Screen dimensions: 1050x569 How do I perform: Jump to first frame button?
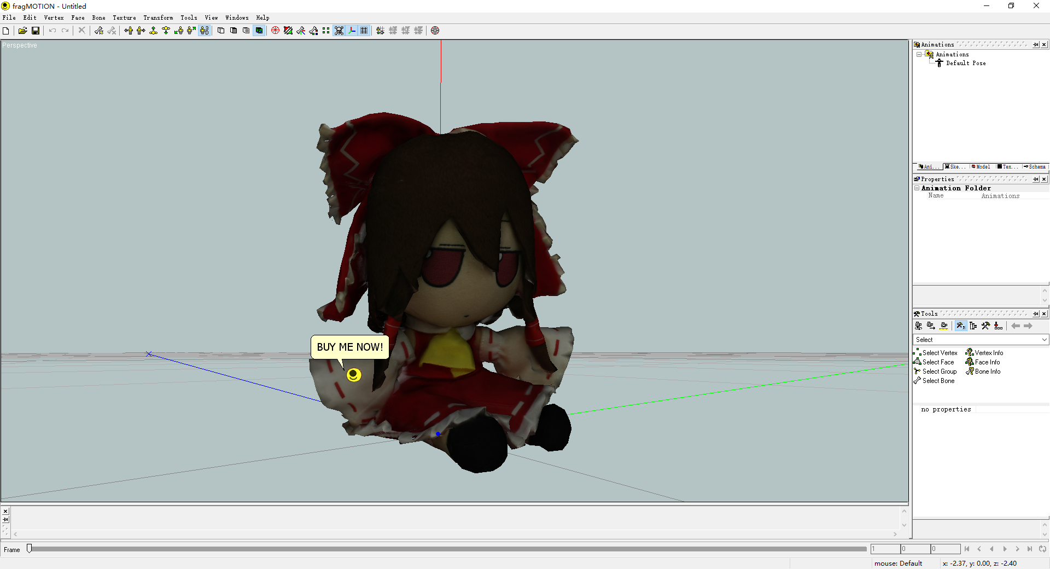[967, 549]
